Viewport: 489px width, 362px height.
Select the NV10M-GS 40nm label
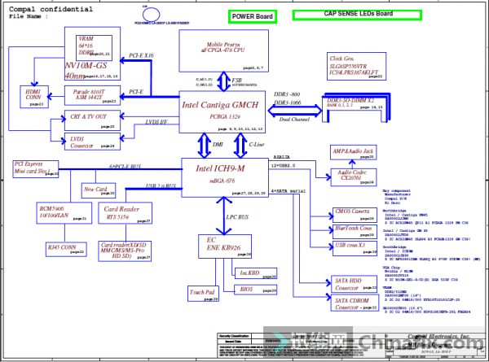coord(86,70)
